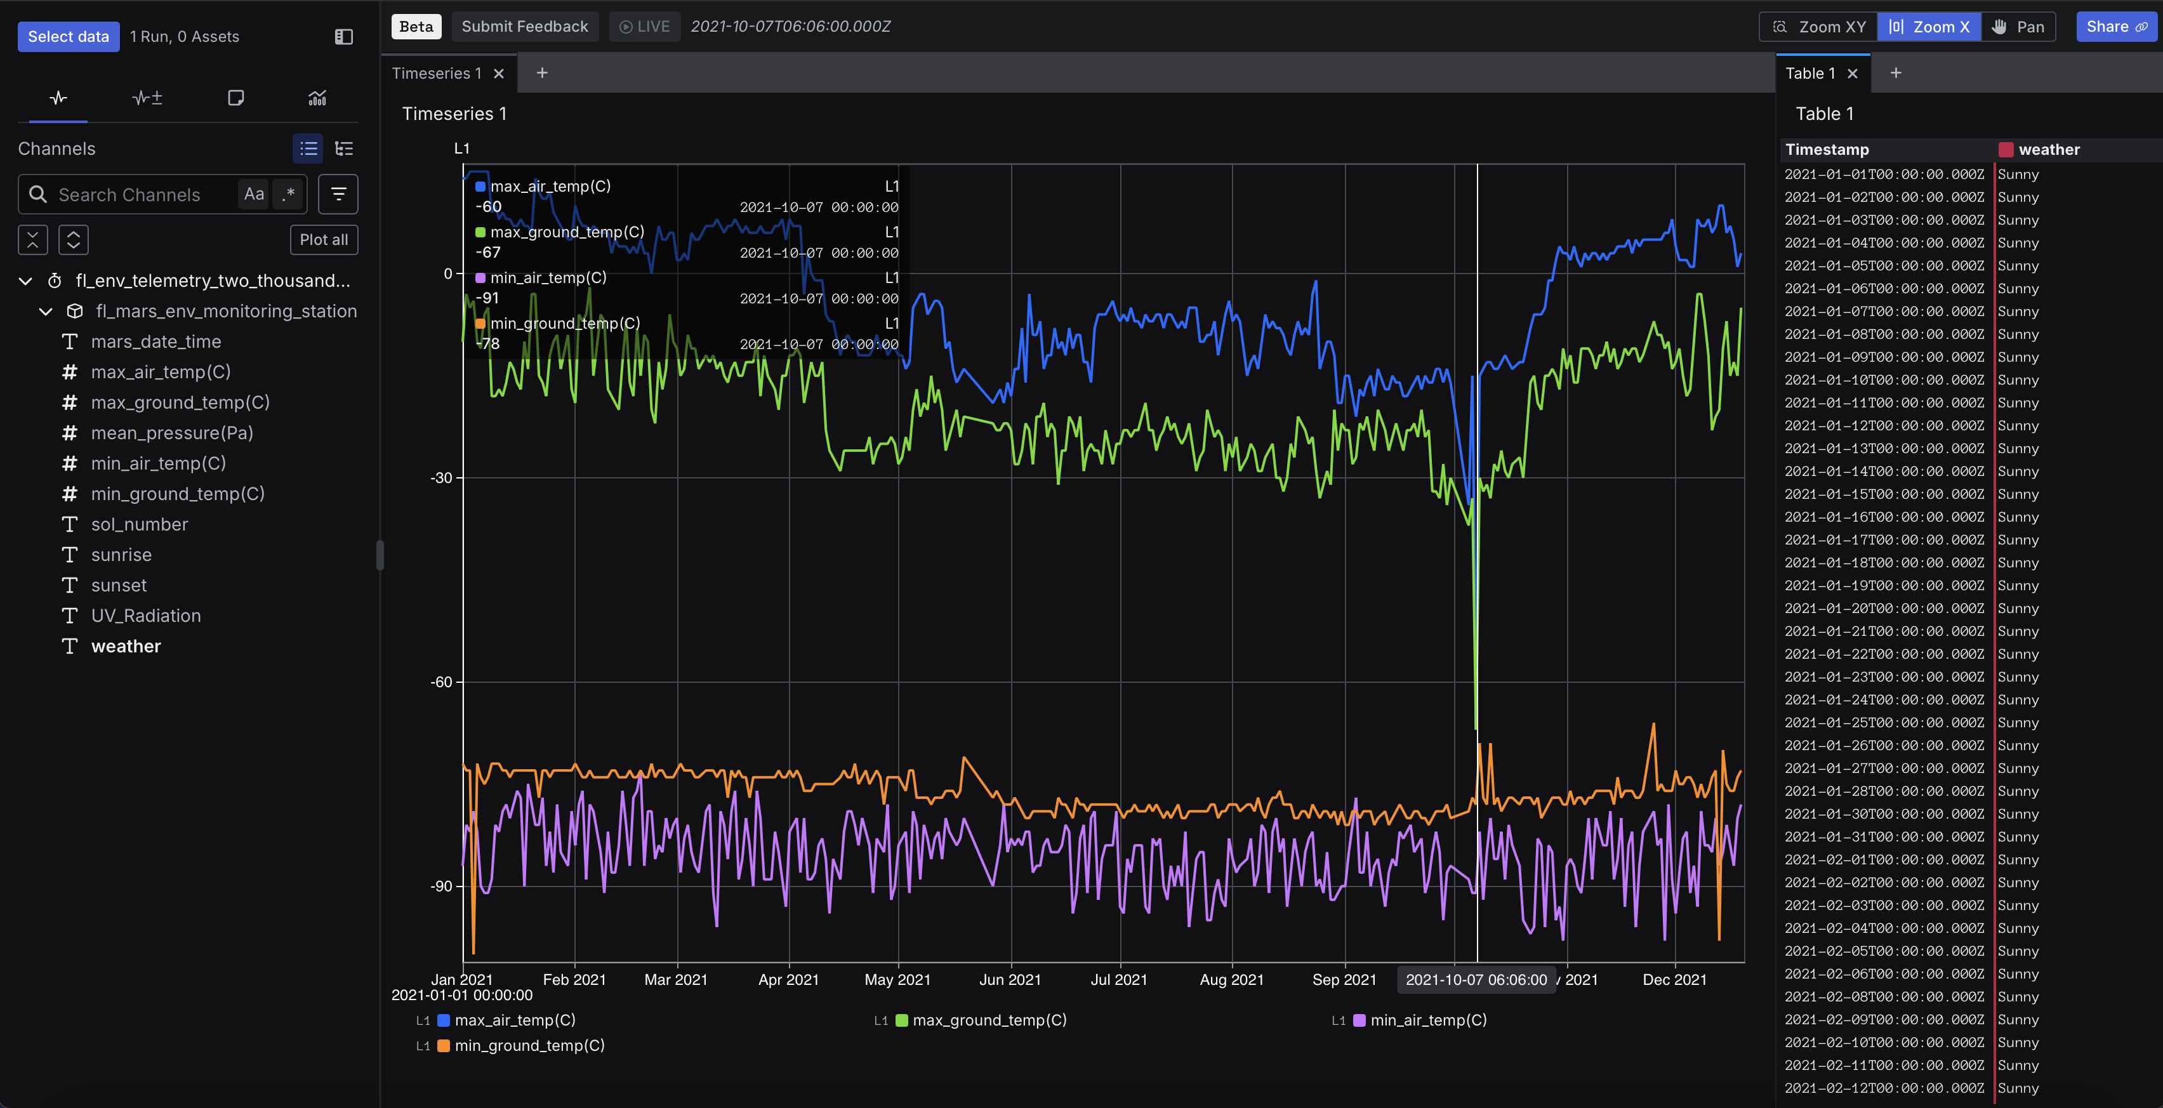Add a new timeseries tab
2163x1108 pixels.
pyautogui.click(x=543, y=73)
